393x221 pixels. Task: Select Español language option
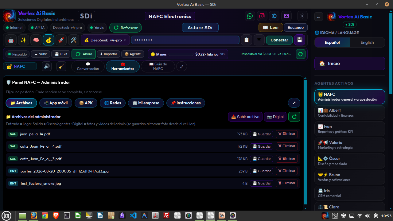click(x=332, y=42)
